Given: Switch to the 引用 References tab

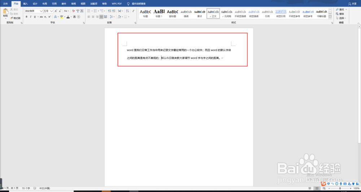Looking at the screenshot, I should point(54,4).
